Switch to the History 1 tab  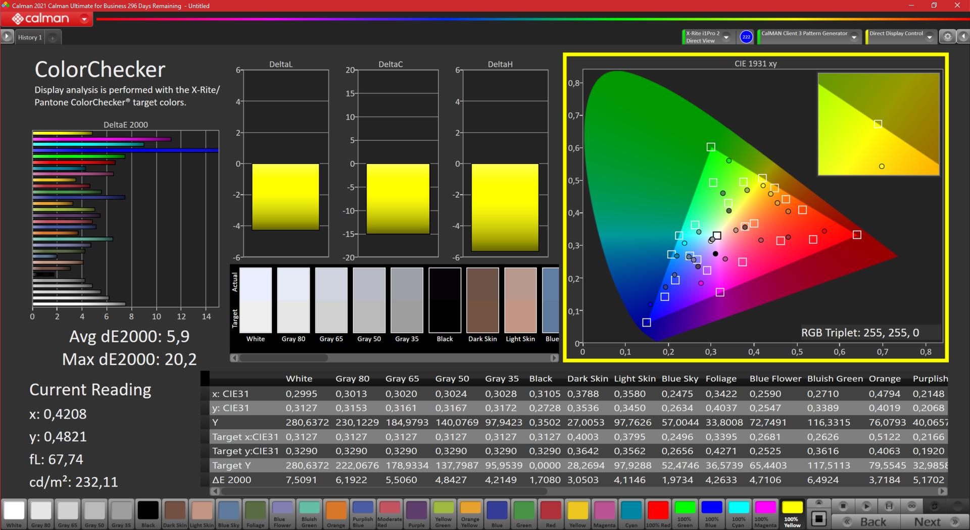pos(30,37)
